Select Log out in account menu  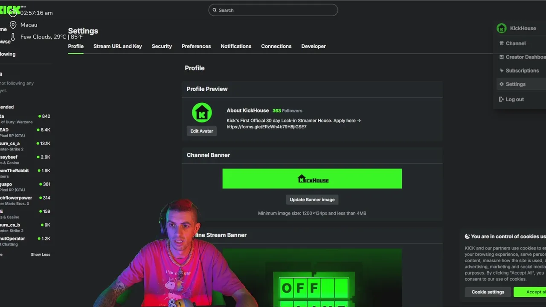[x=515, y=99]
